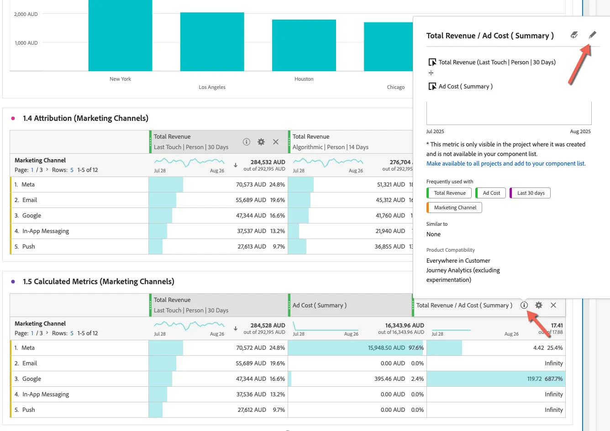Click the tag icon beside metric title

point(574,35)
